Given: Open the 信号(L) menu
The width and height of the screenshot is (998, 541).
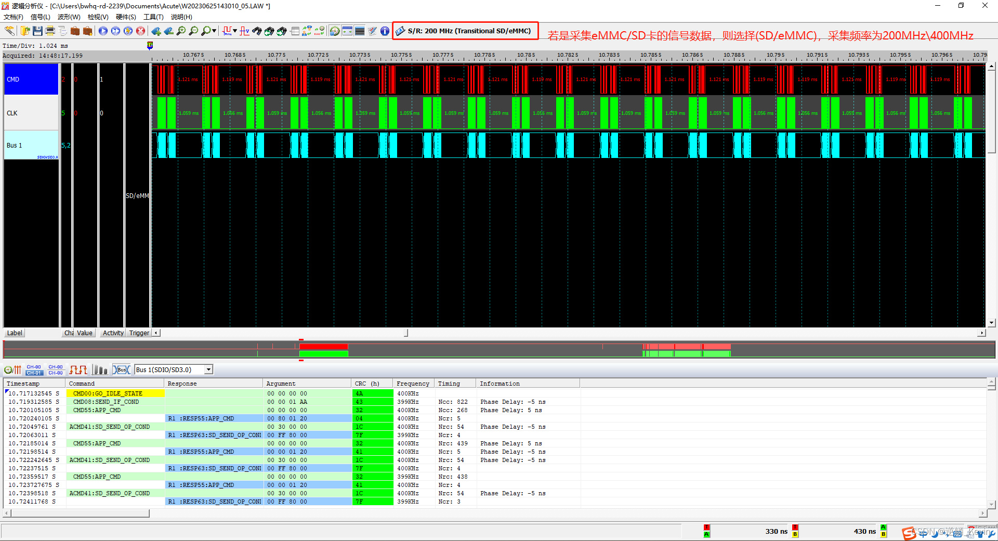Looking at the screenshot, I should click(x=41, y=17).
